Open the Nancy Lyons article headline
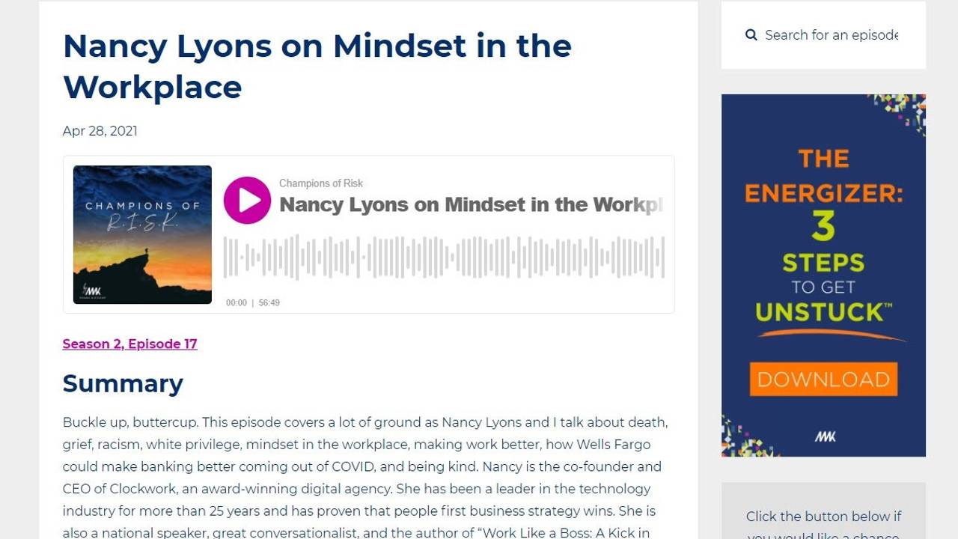Viewport: 958px width, 539px height. pos(317,67)
